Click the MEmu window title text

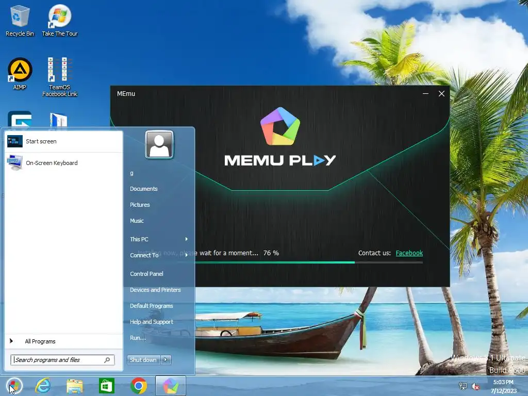(x=126, y=94)
